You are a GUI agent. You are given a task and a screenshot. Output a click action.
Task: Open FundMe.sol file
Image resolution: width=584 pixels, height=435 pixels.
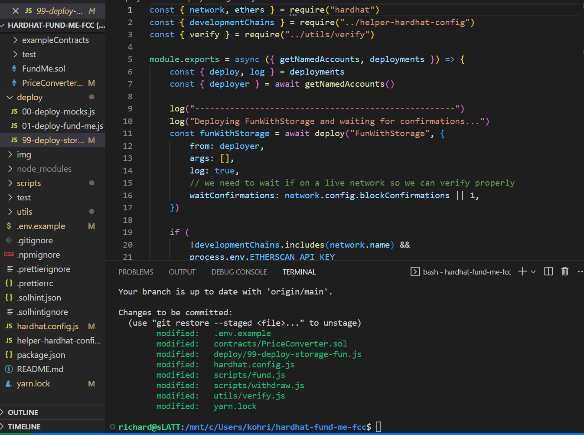click(52, 69)
